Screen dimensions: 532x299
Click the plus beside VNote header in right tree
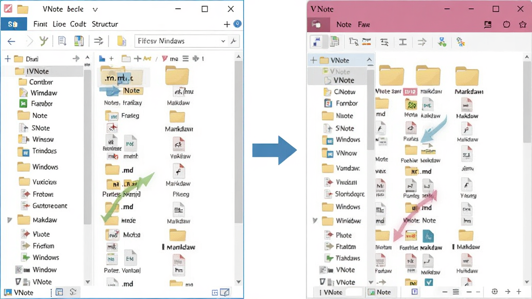coord(313,60)
